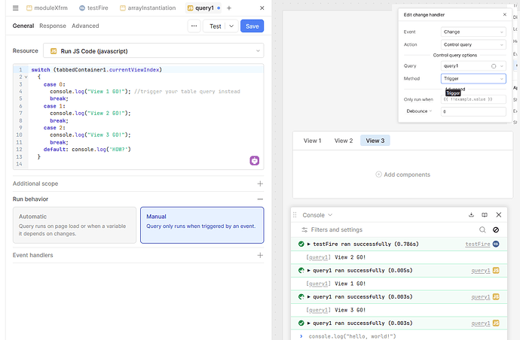Search the console logs
This screenshot has height=340, width=520.
coord(482,229)
